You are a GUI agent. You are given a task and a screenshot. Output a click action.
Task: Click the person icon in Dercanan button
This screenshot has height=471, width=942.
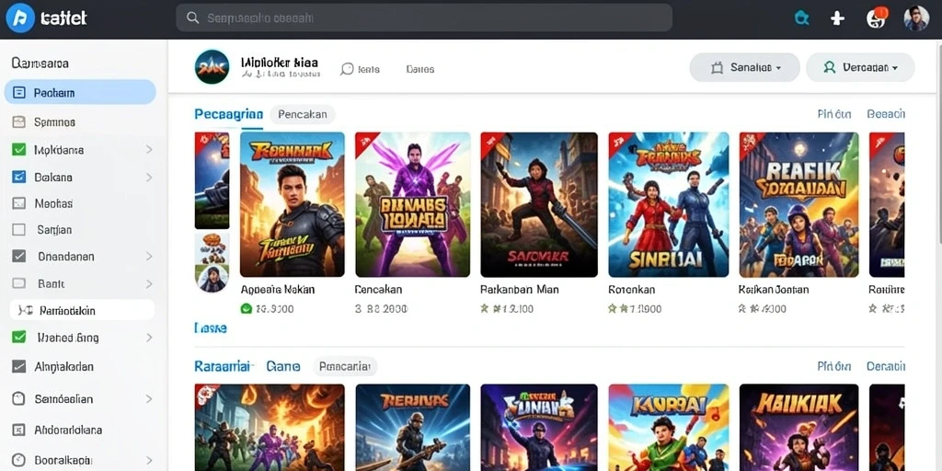830,67
